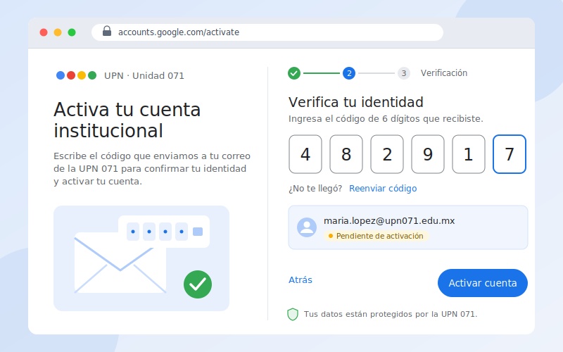The height and width of the screenshot is (352, 563).
Task: Go back with the Atrás link
Action: tap(301, 279)
